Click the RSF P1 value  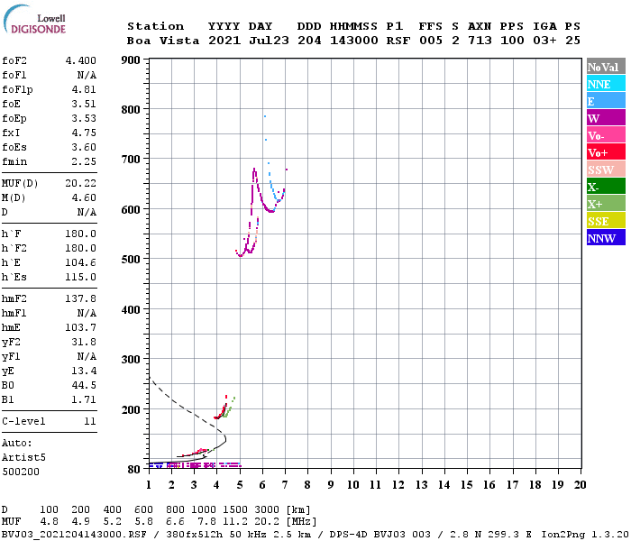point(398,41)
